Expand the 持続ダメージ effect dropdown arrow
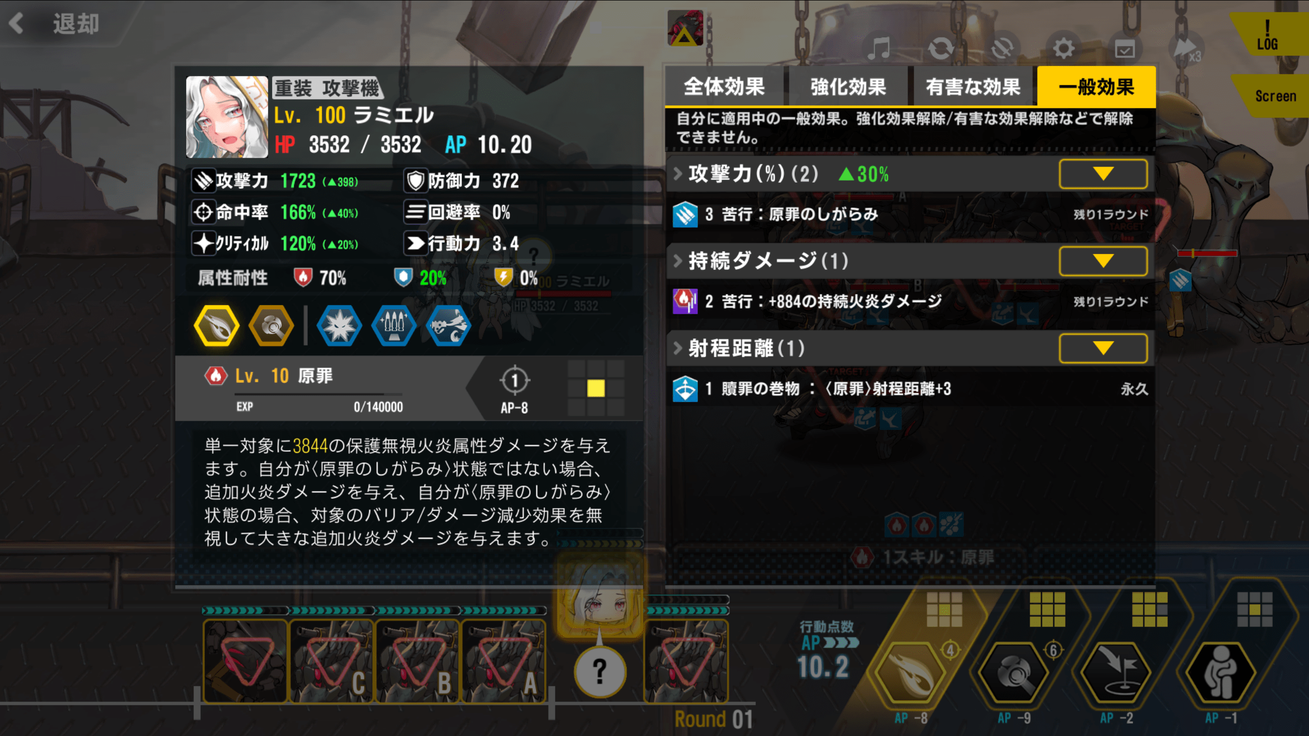This screenshot has width=1309, height=736. 1103,261
